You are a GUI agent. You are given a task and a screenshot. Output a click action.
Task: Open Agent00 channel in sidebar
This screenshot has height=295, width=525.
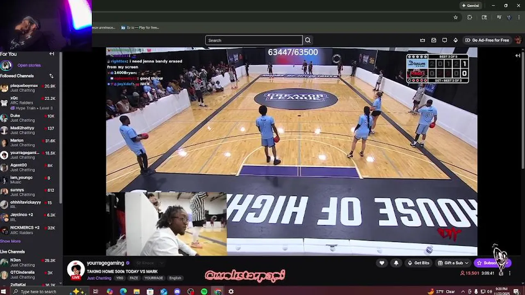(x=30, y=167)
